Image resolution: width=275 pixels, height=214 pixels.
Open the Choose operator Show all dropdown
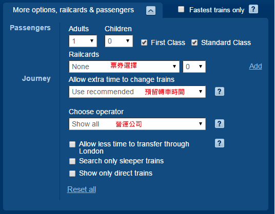tap(137, 124)
